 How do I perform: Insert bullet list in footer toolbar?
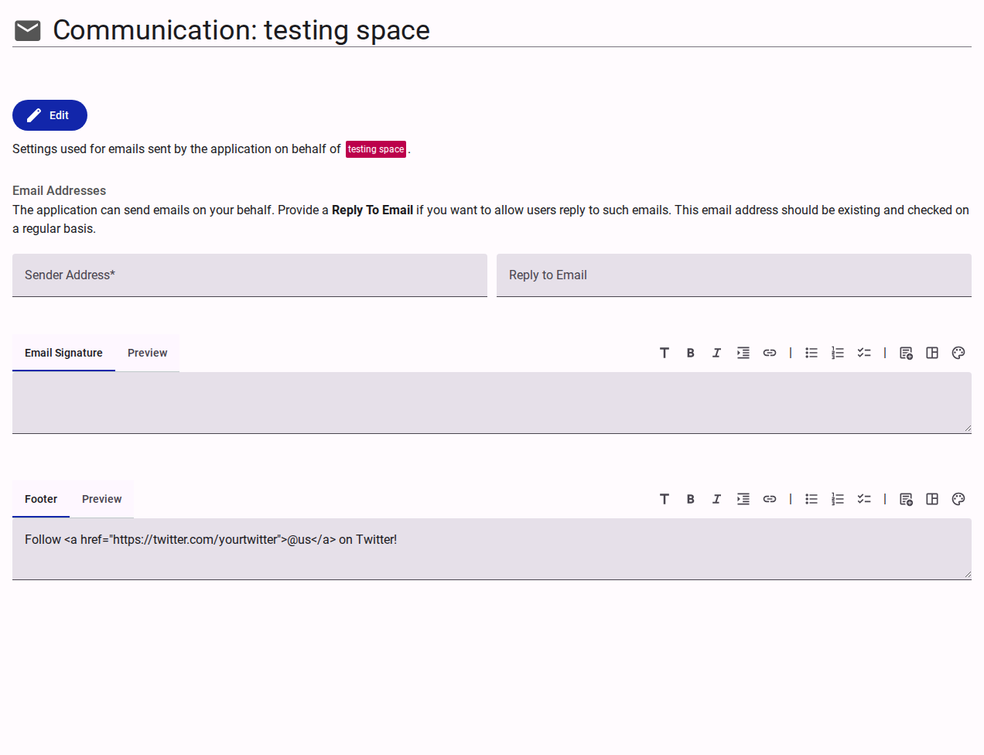click(811, 499)
